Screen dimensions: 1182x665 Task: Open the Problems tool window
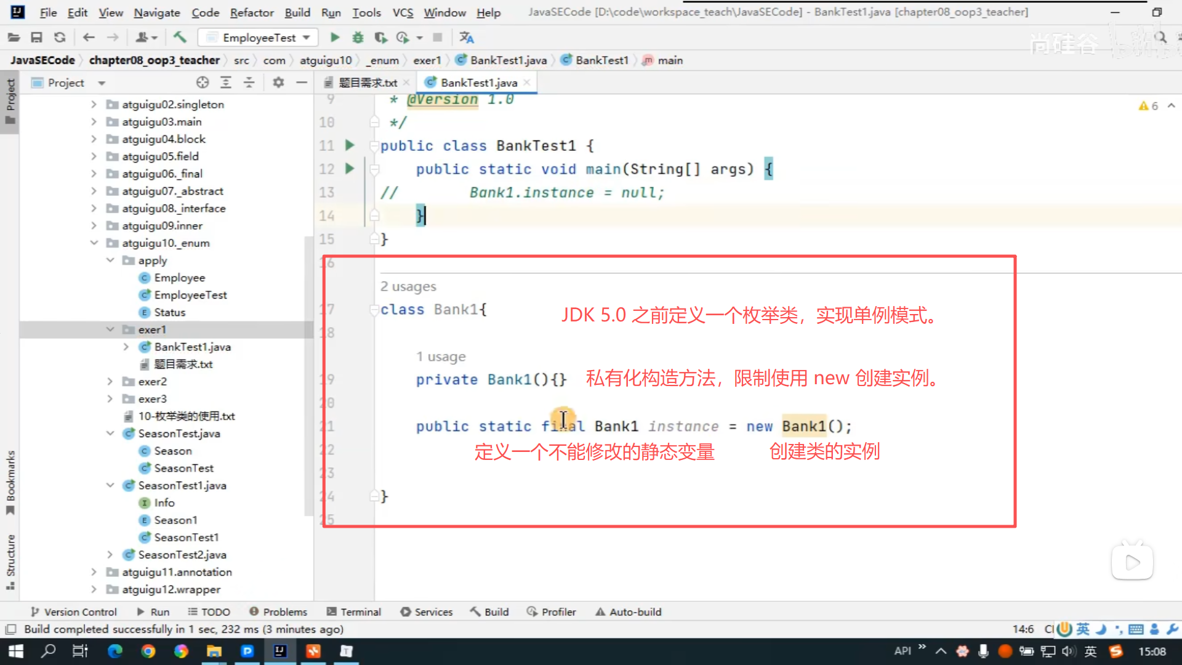pos(278,612)
